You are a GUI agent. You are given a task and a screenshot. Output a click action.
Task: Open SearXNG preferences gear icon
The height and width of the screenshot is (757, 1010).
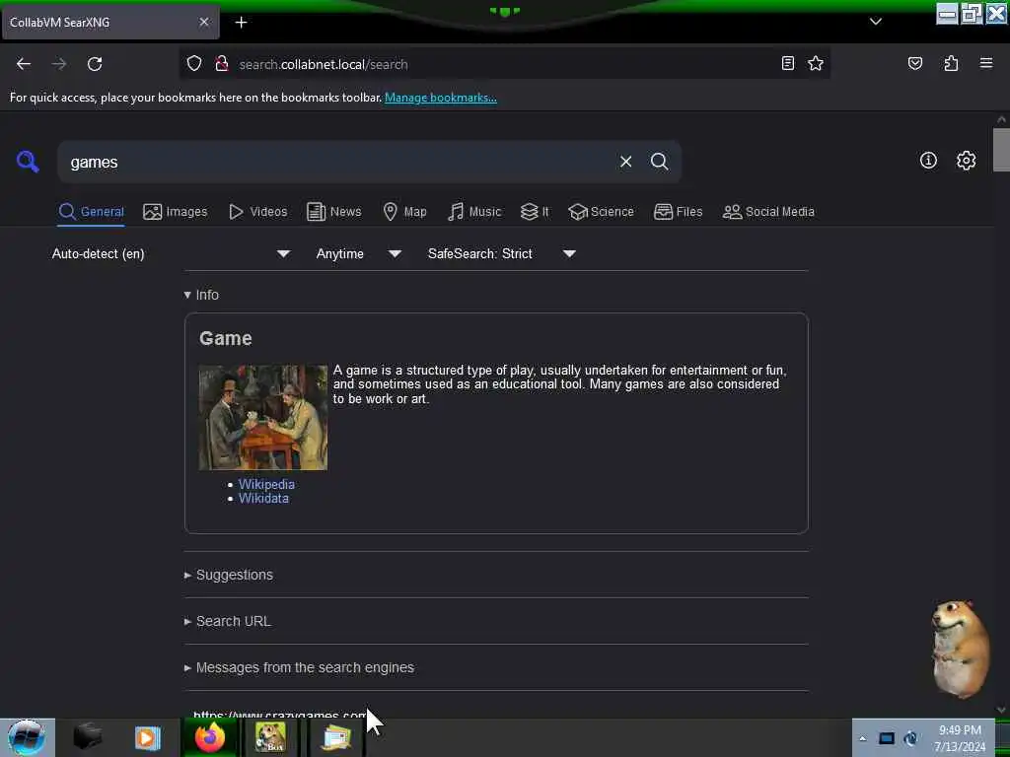[966, 161]
